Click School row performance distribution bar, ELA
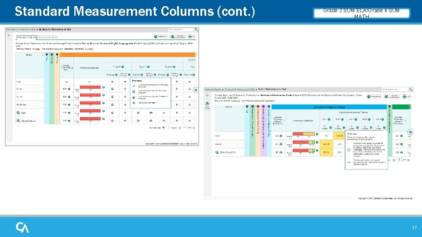 (90, 95)
